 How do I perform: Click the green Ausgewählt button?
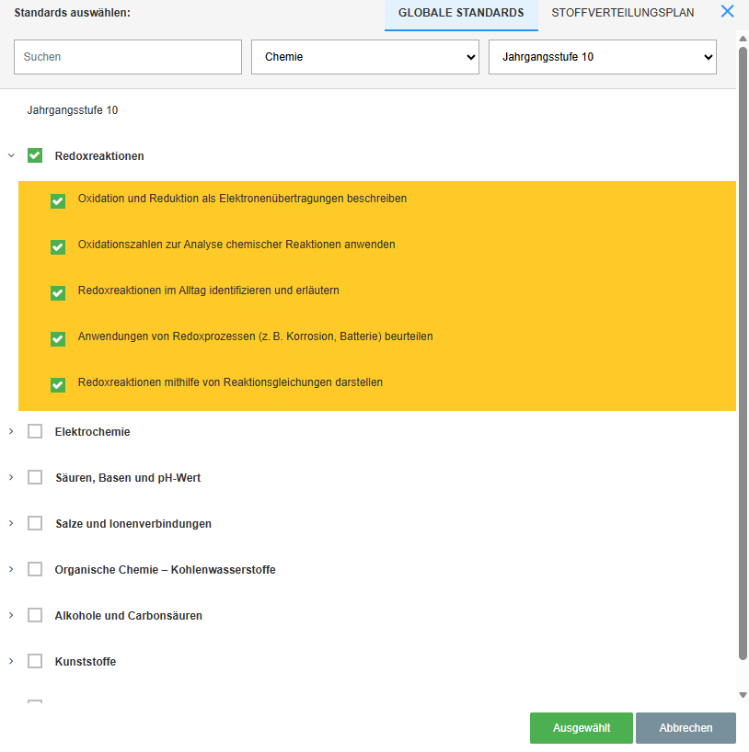coord(581,727)
